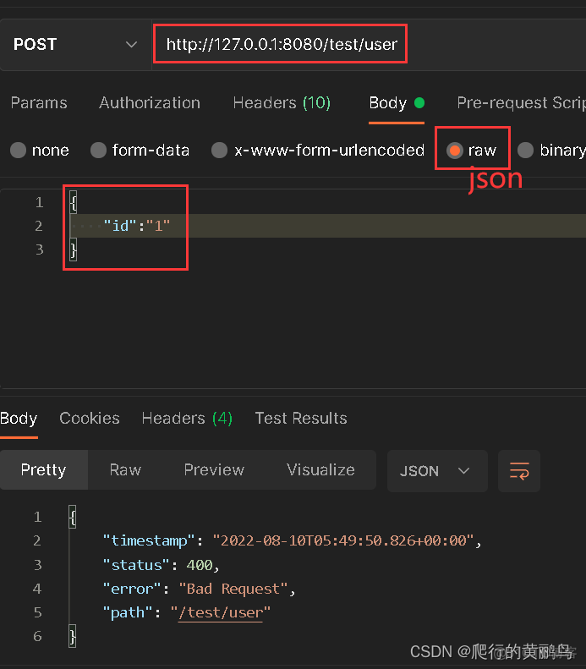Open request Headers (10) tab

(x=282, y=103)
